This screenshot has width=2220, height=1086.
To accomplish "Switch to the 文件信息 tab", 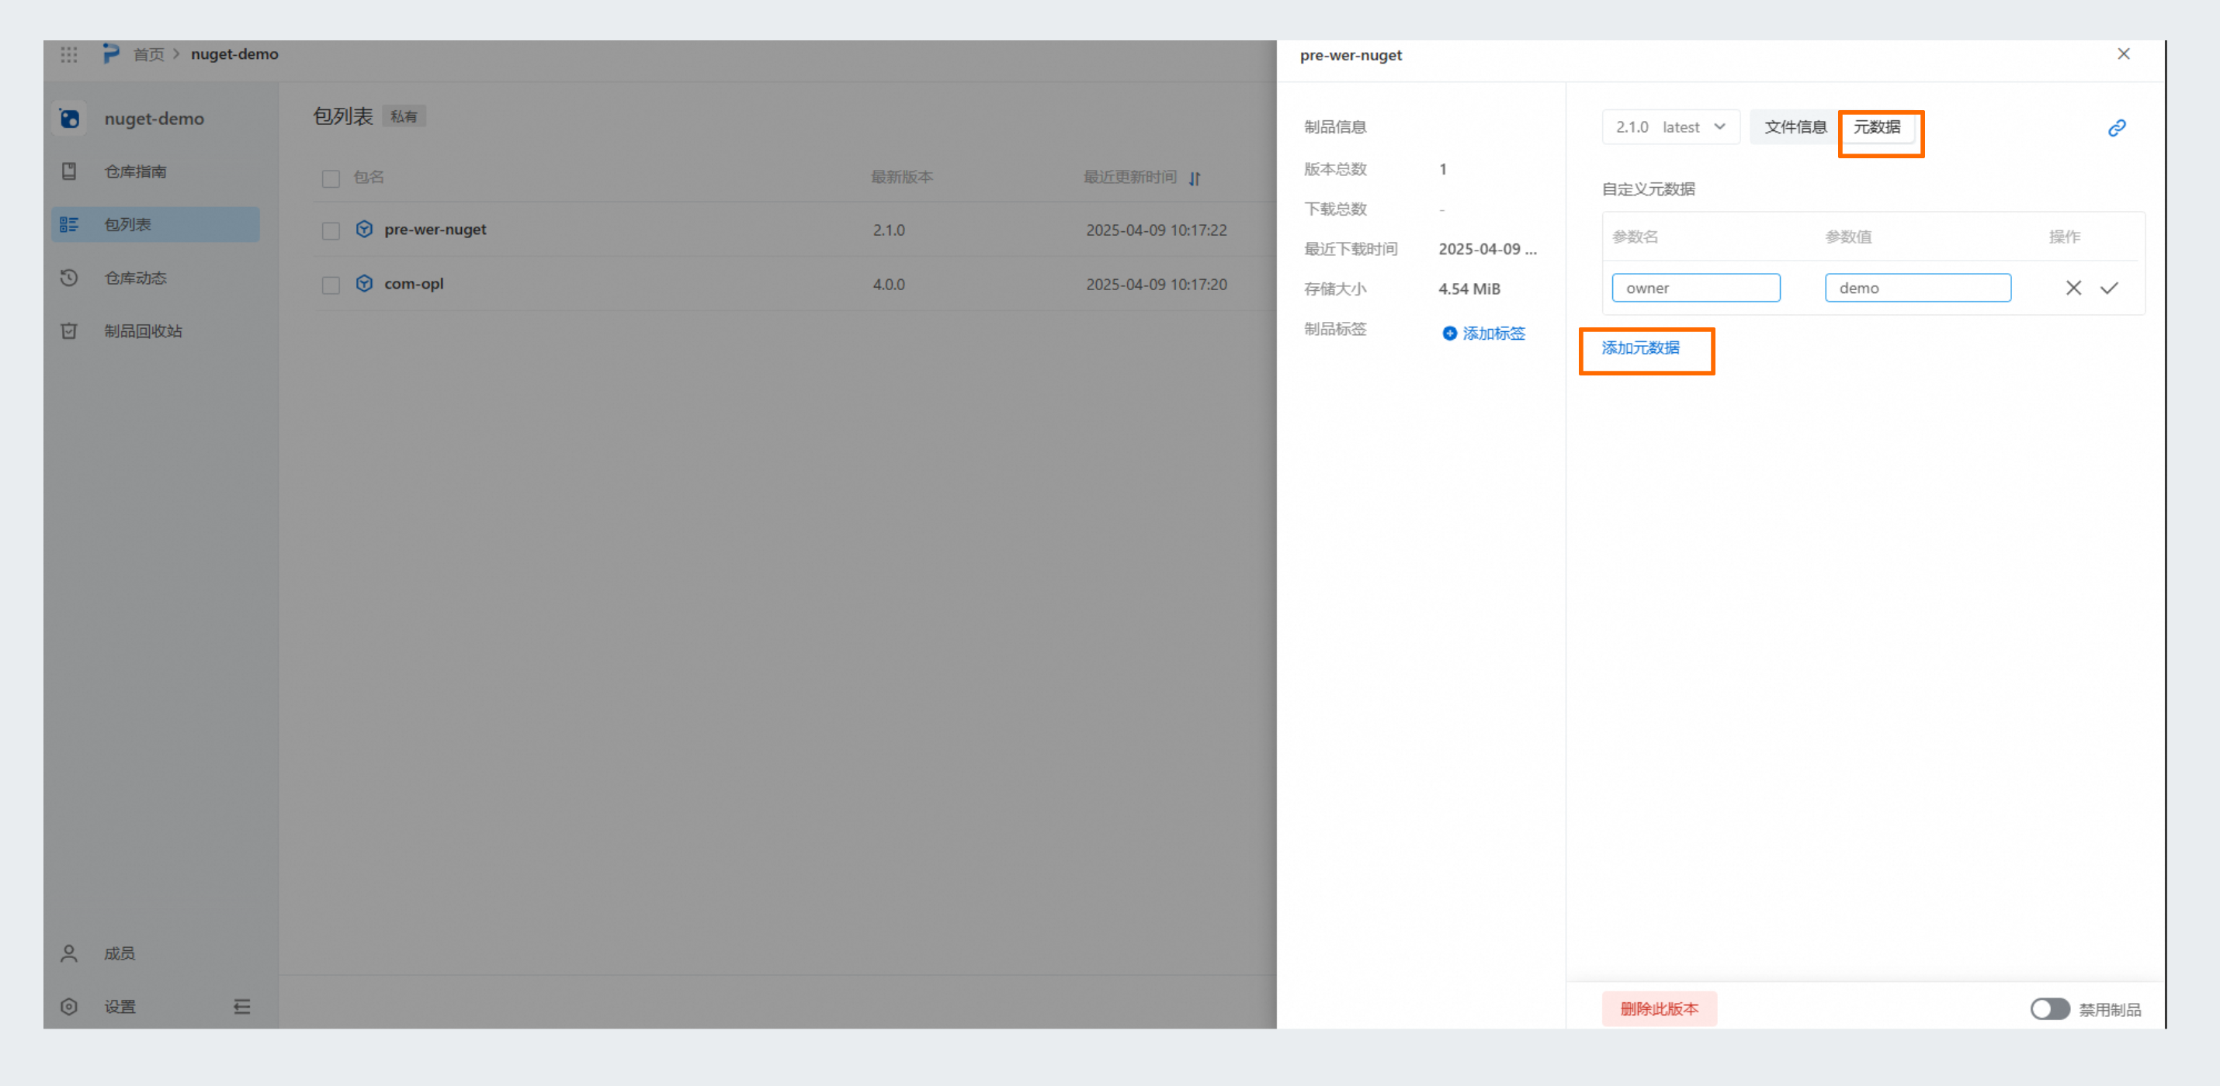I will (x=1795, y=127).
